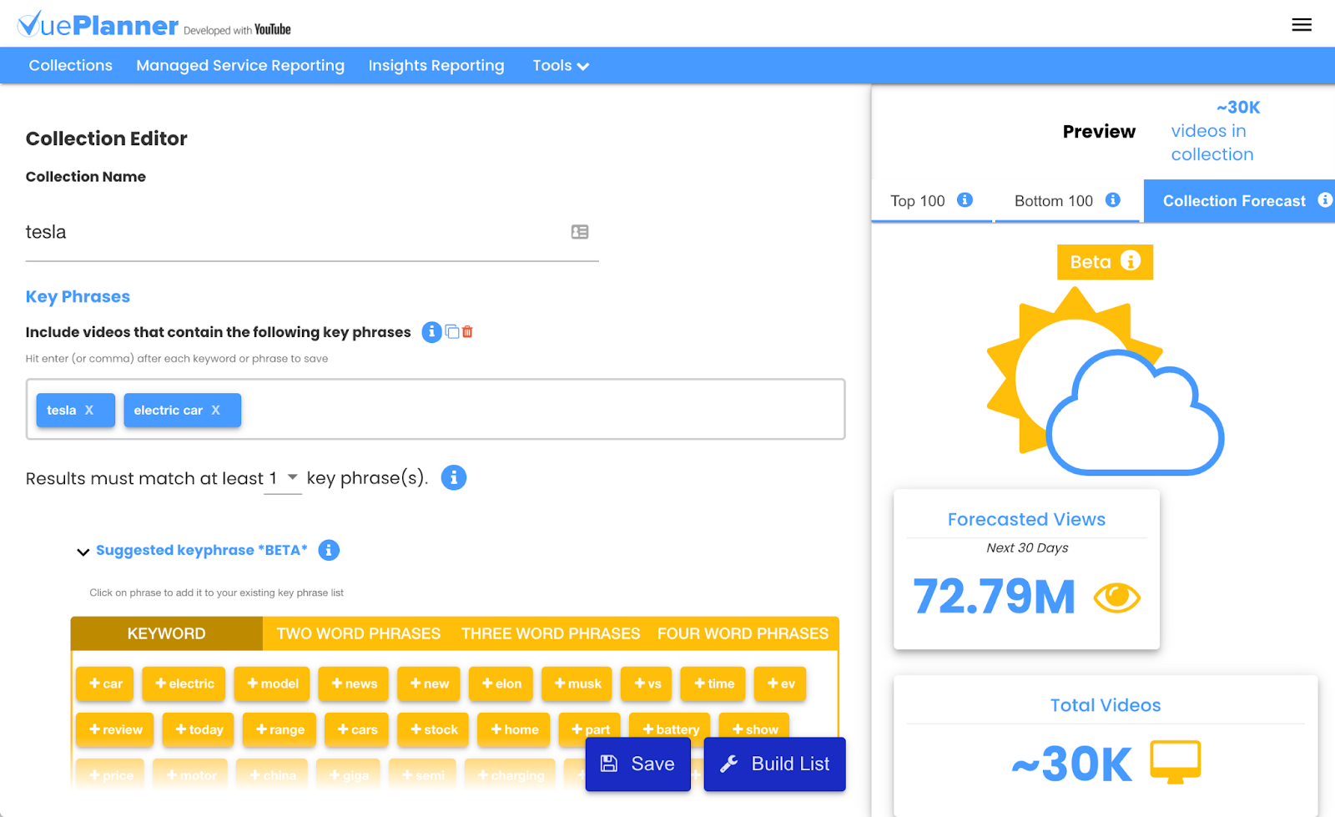
Task: Click the VuePlanner logo
Action: (98, 25)
